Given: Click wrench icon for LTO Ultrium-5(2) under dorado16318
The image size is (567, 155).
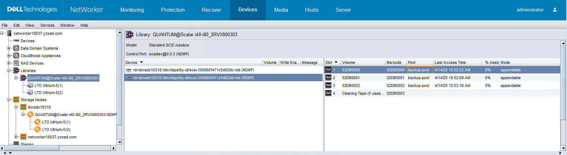Looking at the screenshot, I should point(38,129).
